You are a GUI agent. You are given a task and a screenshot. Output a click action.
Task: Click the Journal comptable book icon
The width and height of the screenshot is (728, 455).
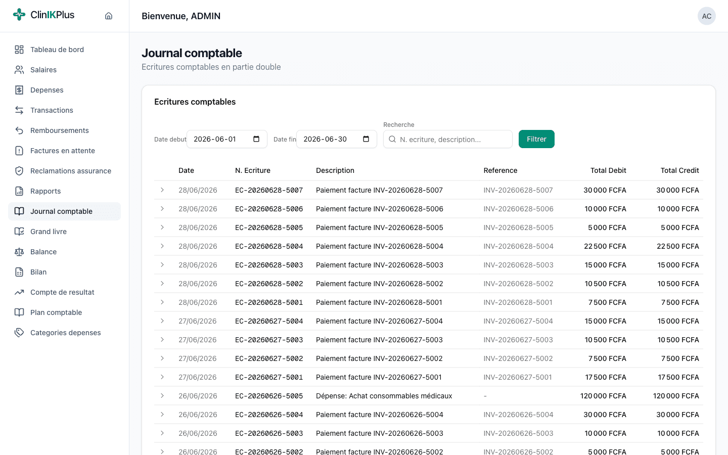tap(19, 211)
